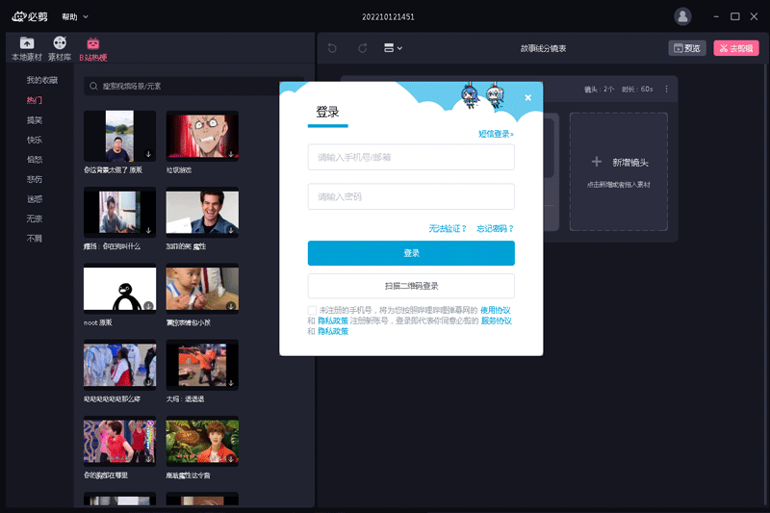Open the 我的收藏 favorites category
Screen dimensions: 770x513
point(41,80)
